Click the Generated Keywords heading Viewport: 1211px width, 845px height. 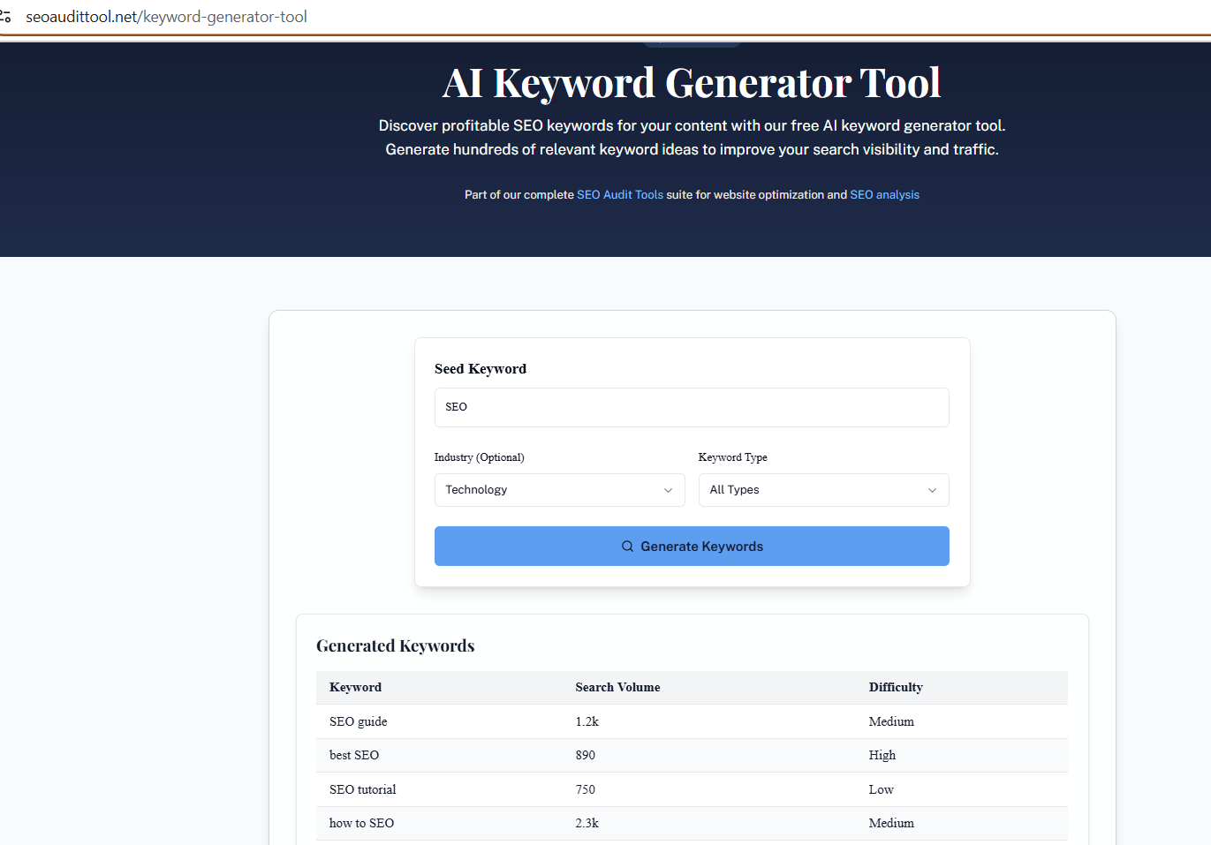pyautogui.click(x=395, y=645)
